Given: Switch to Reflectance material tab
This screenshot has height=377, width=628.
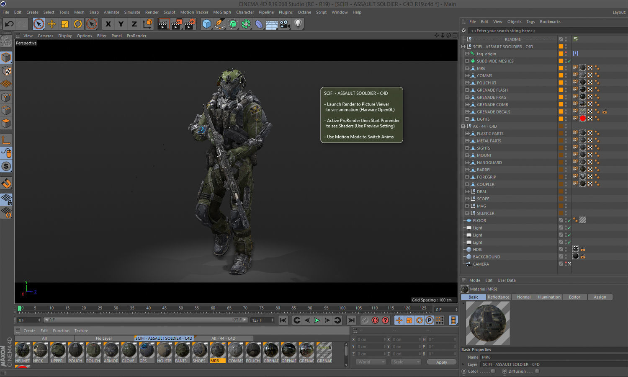Looking at the screenshot, I should pos(498,297).
